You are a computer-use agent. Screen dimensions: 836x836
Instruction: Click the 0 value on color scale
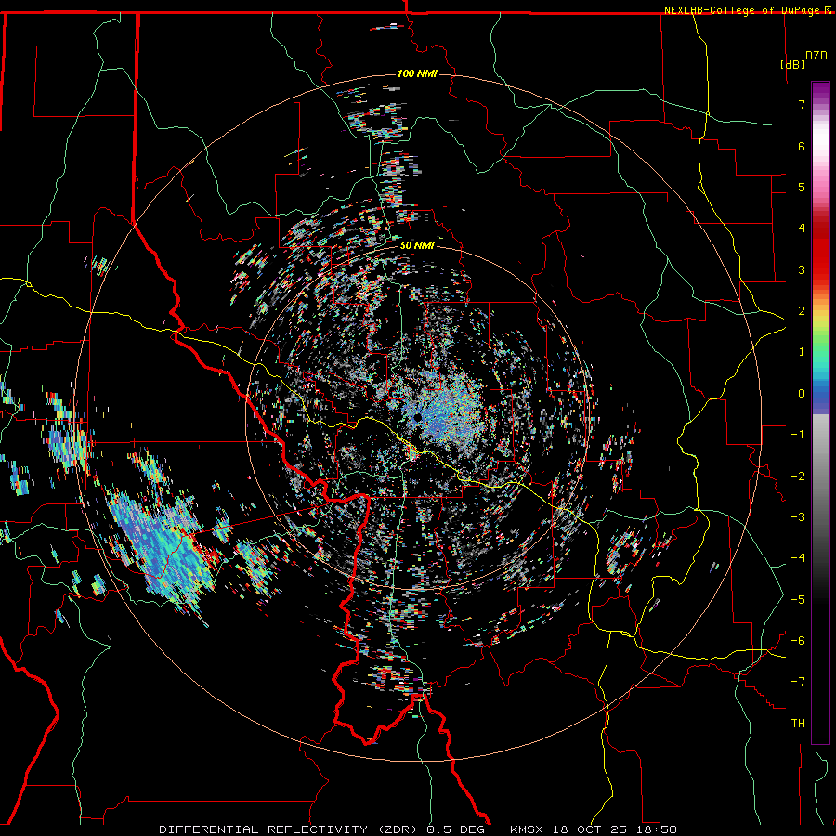pyautogui.click(x=802, y=394)
